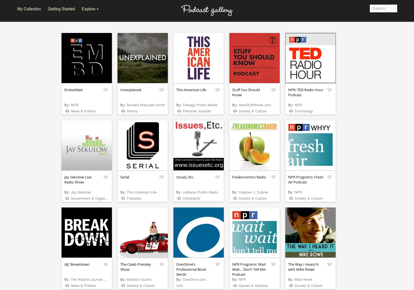Click heart for The Caleb Pressley Show
This screenshot has width=414, height=290.
[x=162, y=265]
